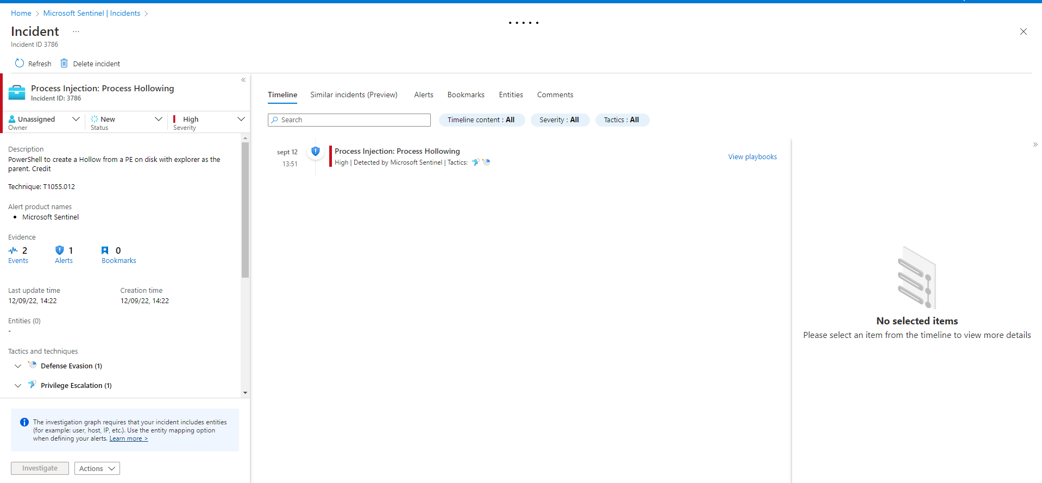Open the Actions dropdown button
Image resolution: width=1042 pixels, height=483 pixels.
coord(97,468)
